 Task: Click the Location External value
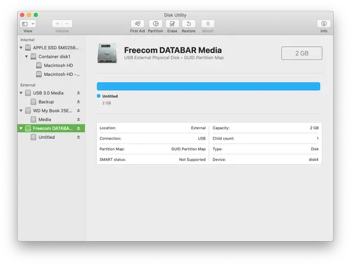pyautogui.click(x=198, y=128)
